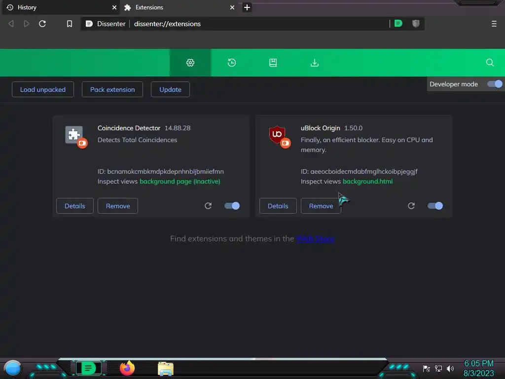This screenshot has height=379, width=505.
Task: Follow the Web Store link
Action: click(316, 239)
